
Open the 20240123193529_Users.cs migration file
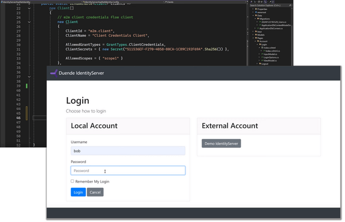[273, 22]
